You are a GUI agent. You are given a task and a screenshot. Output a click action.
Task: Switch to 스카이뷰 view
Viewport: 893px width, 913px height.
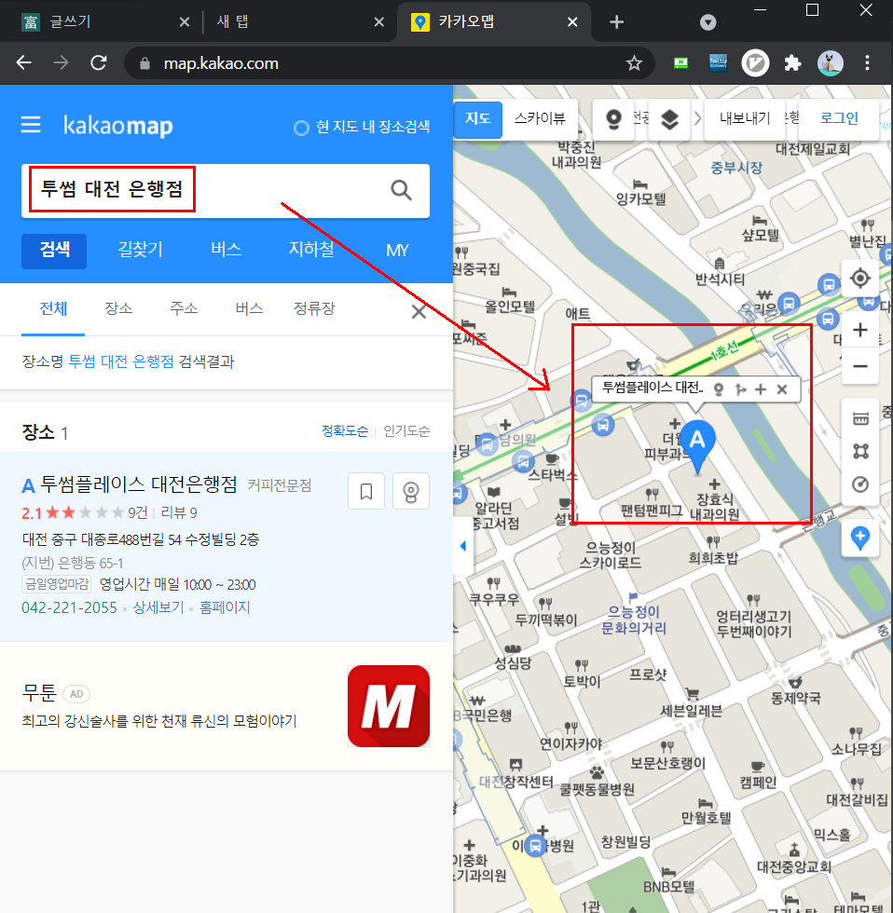click(x=540, y=119)
